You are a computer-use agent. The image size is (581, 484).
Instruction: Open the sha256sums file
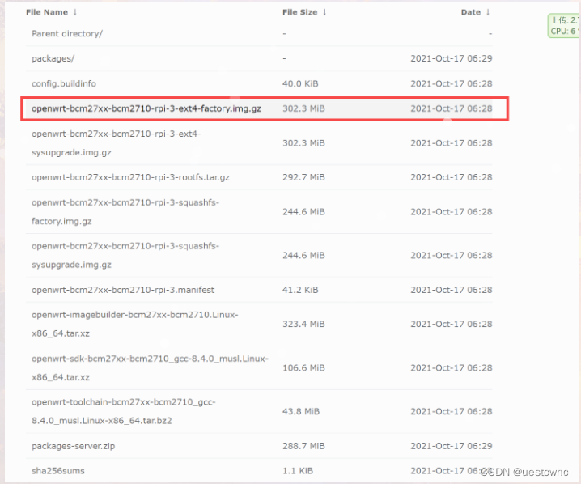(x=58, y=471)
